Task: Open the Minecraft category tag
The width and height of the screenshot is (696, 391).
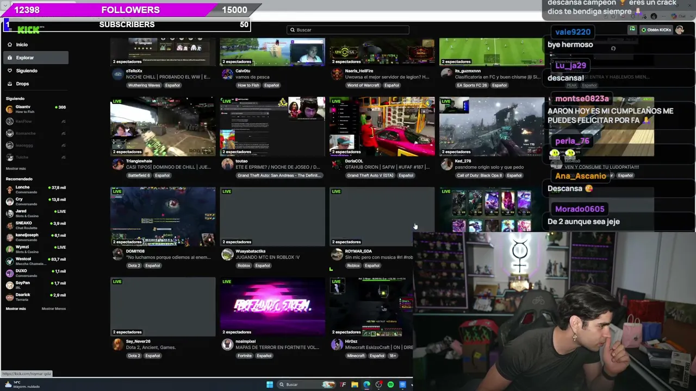Action: tap(356, 356)
